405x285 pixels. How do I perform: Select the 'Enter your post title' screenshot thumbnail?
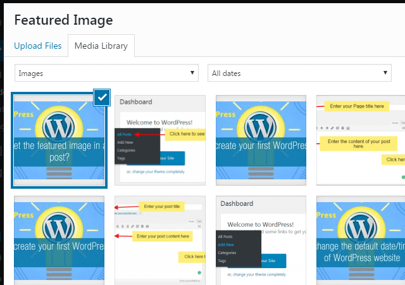[x=160, y=240]
